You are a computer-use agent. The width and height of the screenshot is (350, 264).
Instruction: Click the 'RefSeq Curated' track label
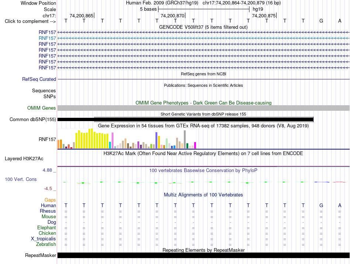point(39,79)
